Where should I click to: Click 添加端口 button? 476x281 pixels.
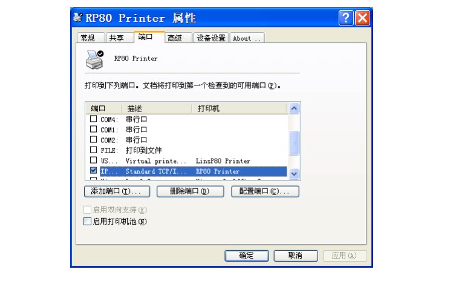117,191
